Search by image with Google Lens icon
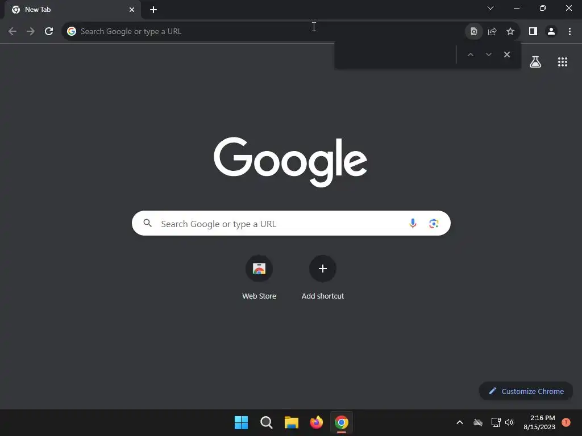The image size is (582, 436). click(x=434, y=223)
